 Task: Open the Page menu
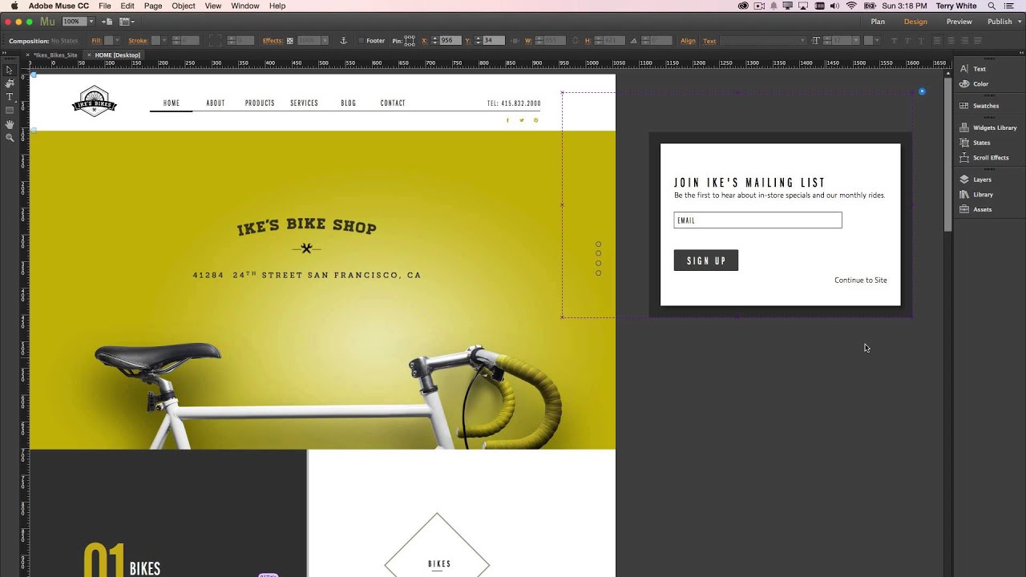pyautogui.click(x=153, y=6)
